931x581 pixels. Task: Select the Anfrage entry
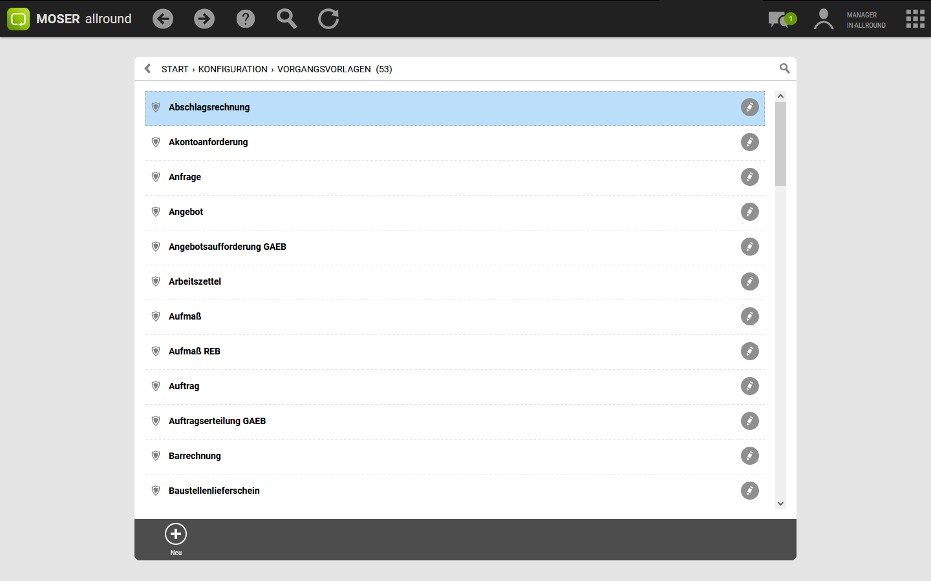[x=455, y=178]
